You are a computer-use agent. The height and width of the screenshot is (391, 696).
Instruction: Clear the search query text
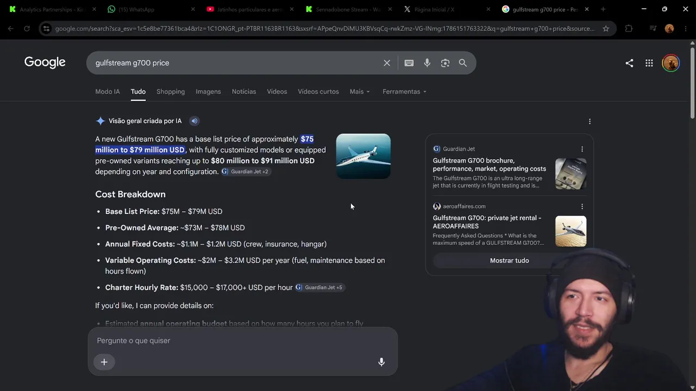(387, 63)
